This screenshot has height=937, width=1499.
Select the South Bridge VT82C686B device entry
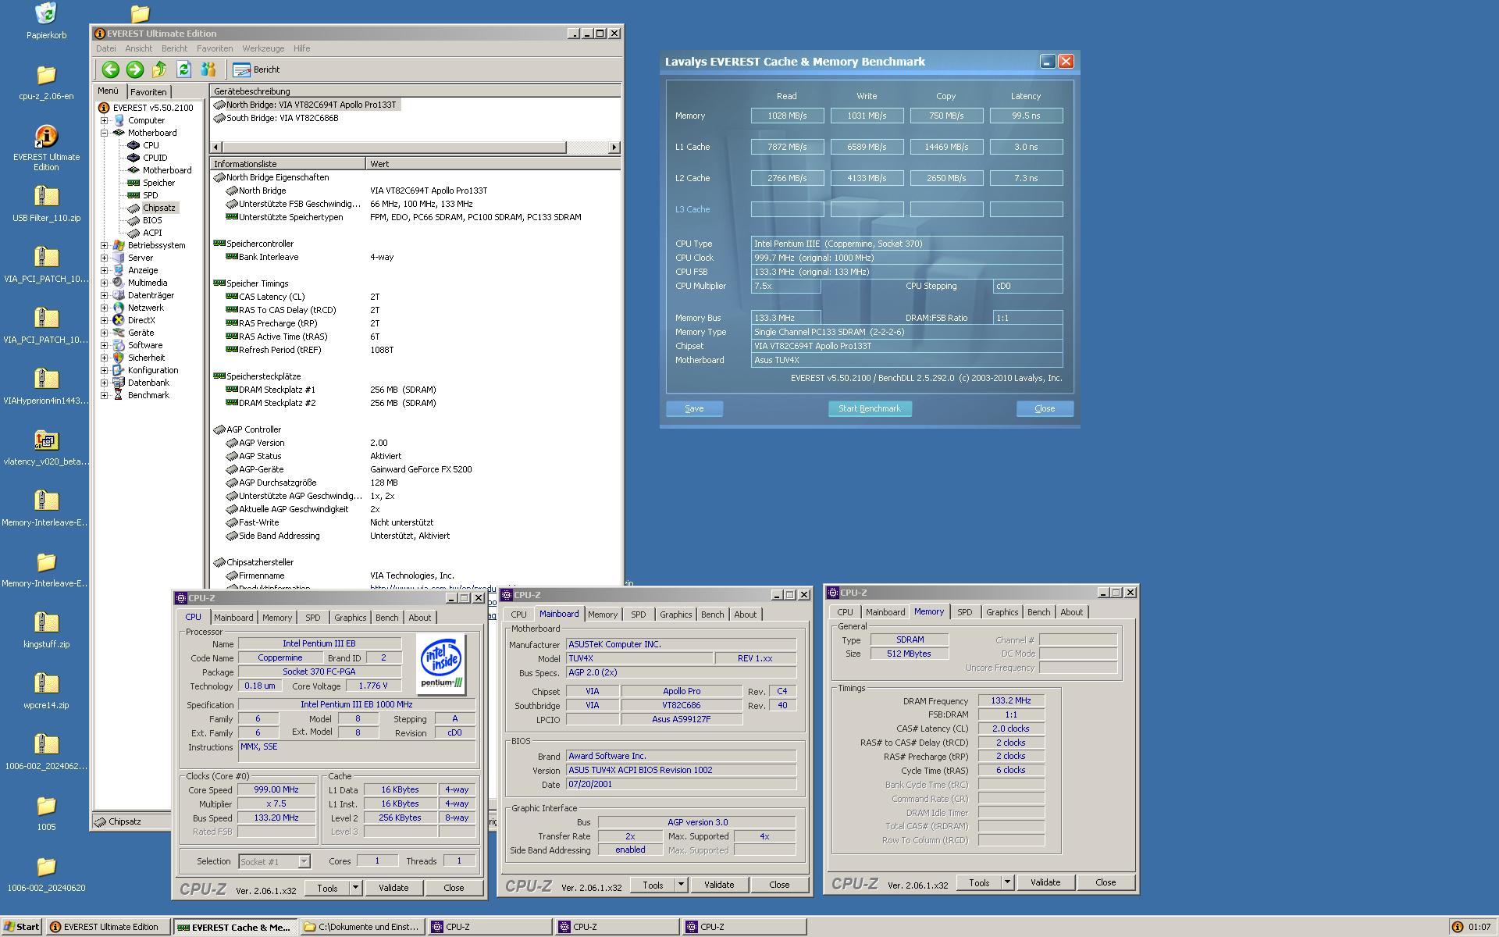[x=281, y=118]
